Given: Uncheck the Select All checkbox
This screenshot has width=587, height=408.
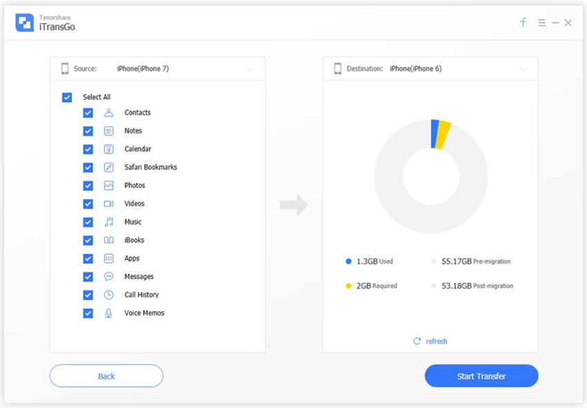Looking at the screenshot, I should [x=67, y=98].
